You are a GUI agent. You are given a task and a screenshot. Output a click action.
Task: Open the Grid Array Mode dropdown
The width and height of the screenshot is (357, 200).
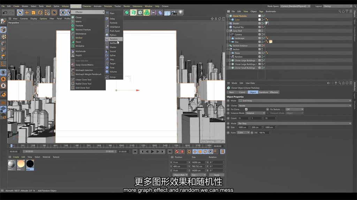click(295, 101)
